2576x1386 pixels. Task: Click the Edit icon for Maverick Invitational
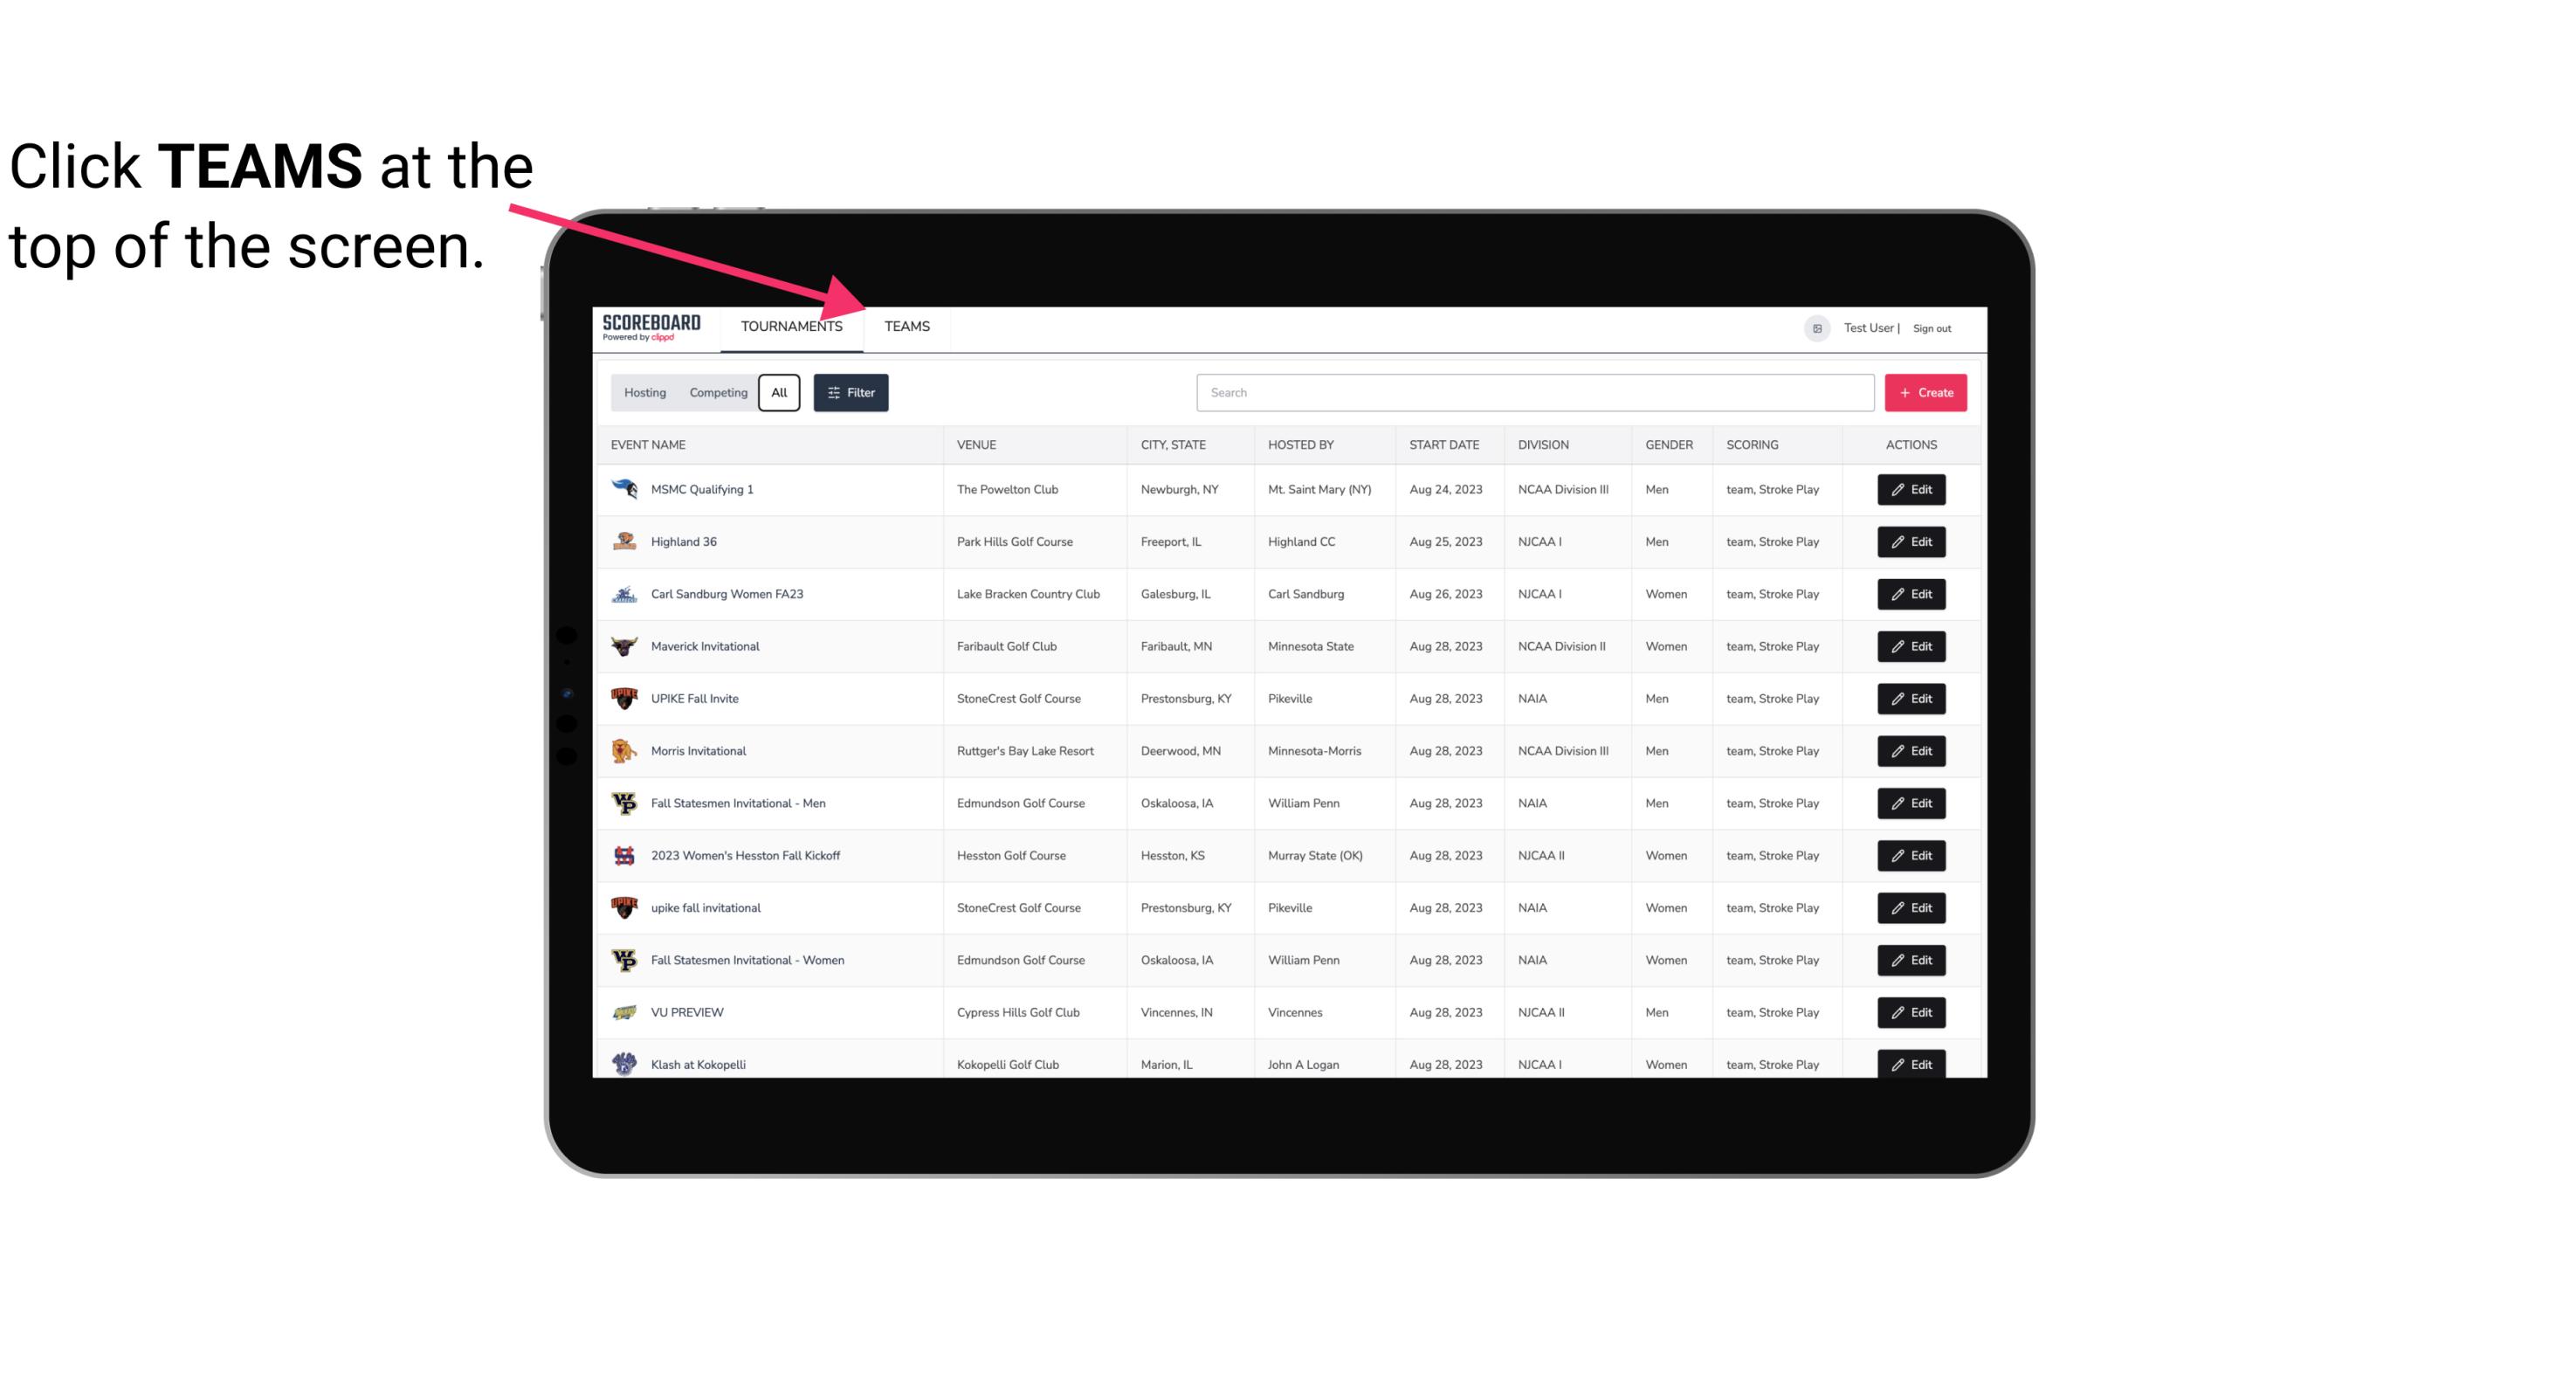[1911, 645]
